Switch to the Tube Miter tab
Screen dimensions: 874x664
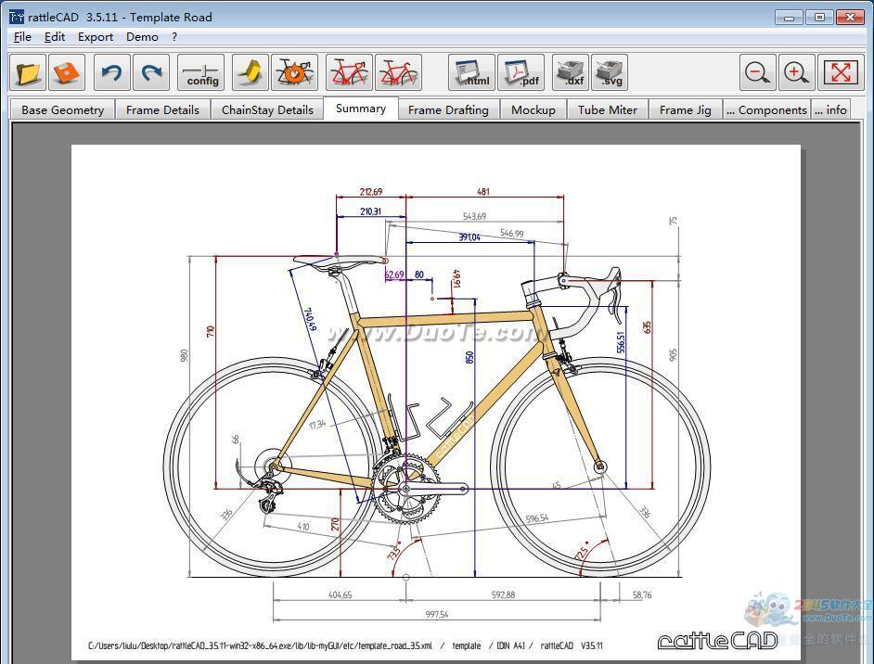coord(608,109)
